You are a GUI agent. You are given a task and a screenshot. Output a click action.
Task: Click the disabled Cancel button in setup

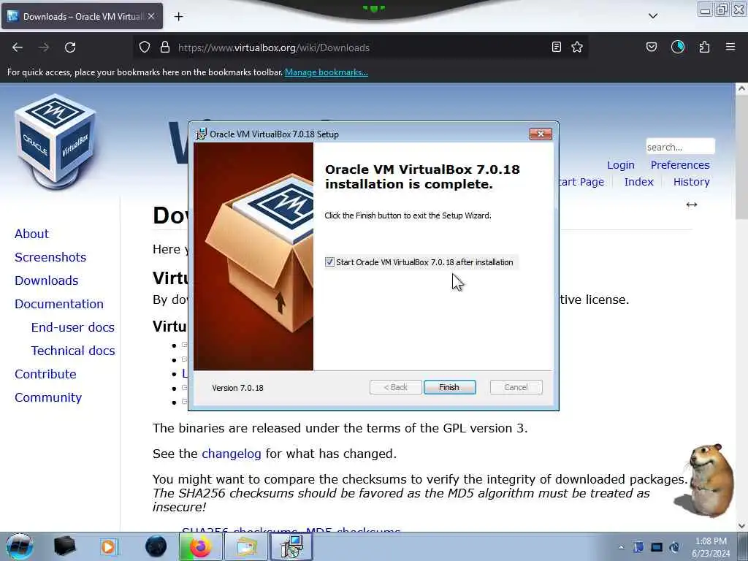pos(516,387)
